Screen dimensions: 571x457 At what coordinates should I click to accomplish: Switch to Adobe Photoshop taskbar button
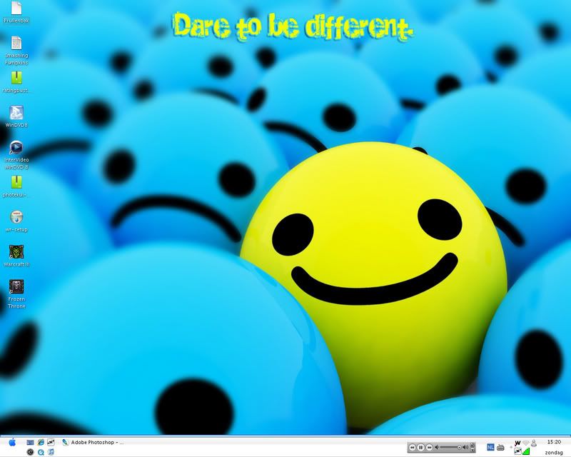coord(93,443)
